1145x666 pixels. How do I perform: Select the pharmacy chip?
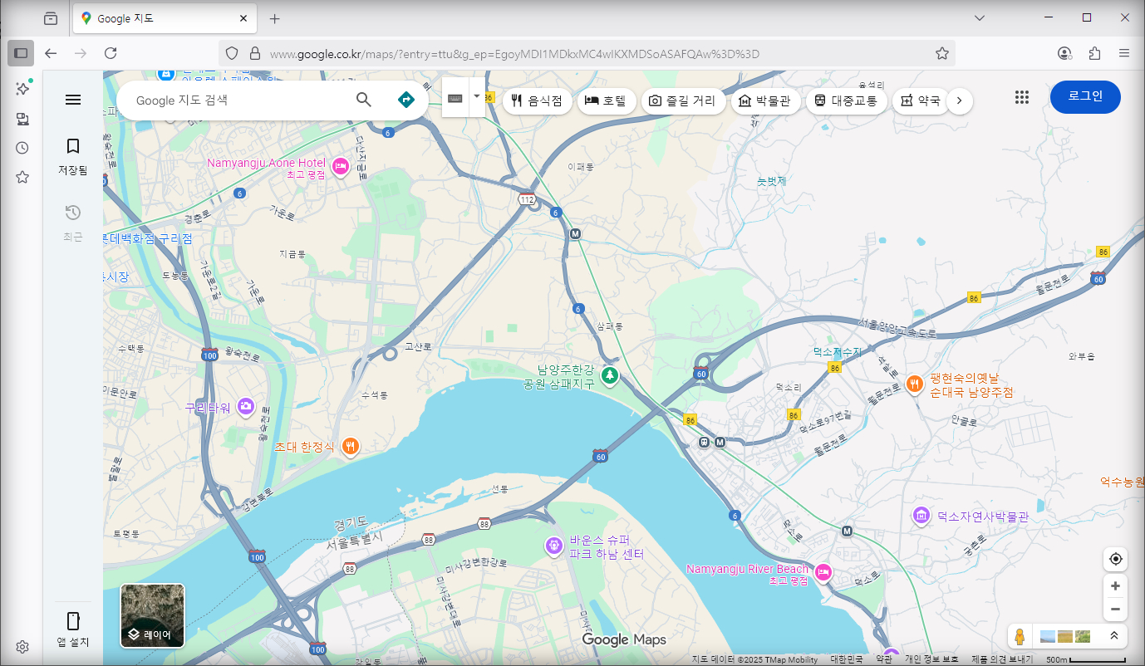(919, 100)
